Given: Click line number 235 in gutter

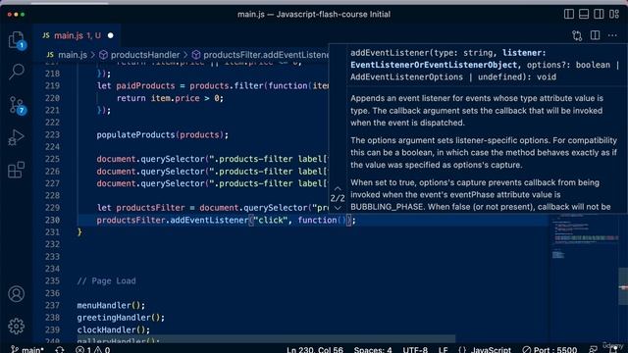Looking at the screenshot, I should coord(52,281).
